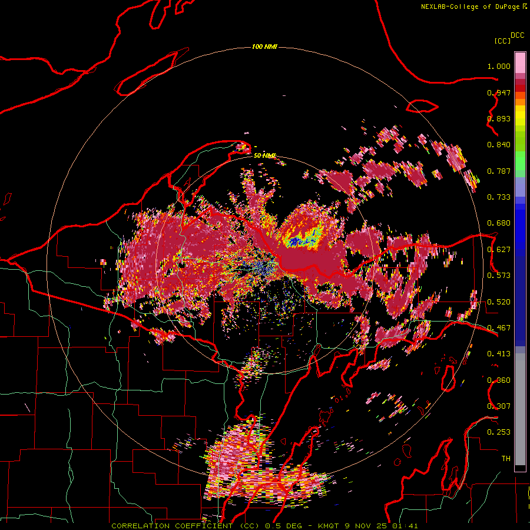
Task: Pick the bright green segment of color scale
Action: coord(520,160)
